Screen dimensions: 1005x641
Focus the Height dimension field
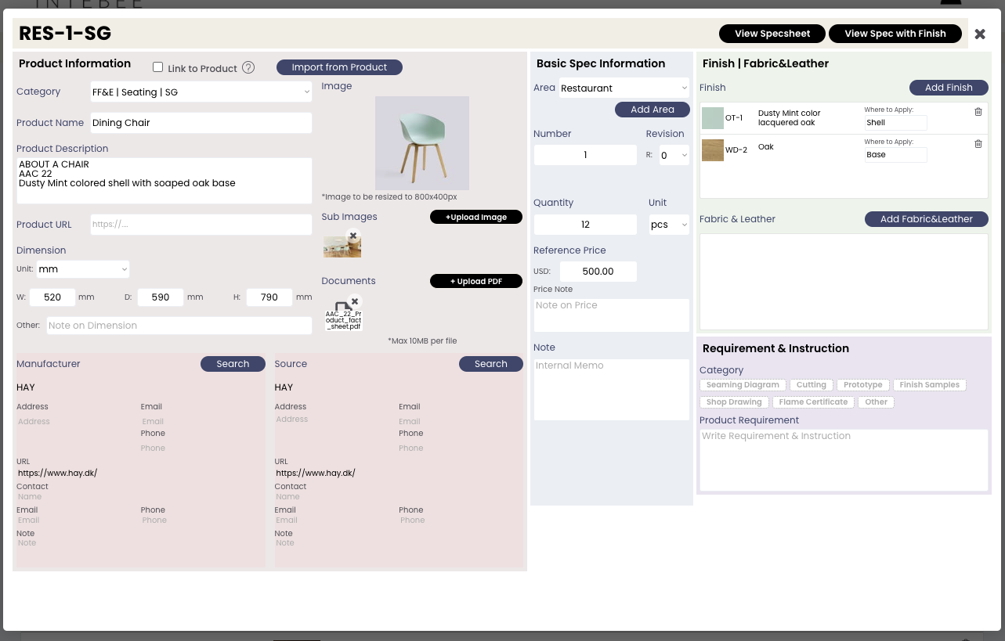pos(269,297)
